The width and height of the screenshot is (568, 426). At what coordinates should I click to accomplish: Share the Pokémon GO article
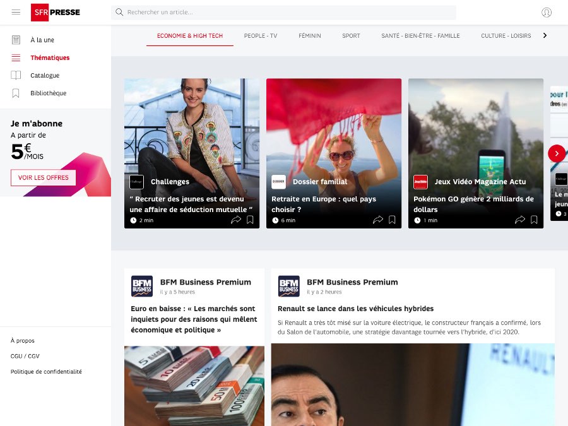click(x=520, y=220)
